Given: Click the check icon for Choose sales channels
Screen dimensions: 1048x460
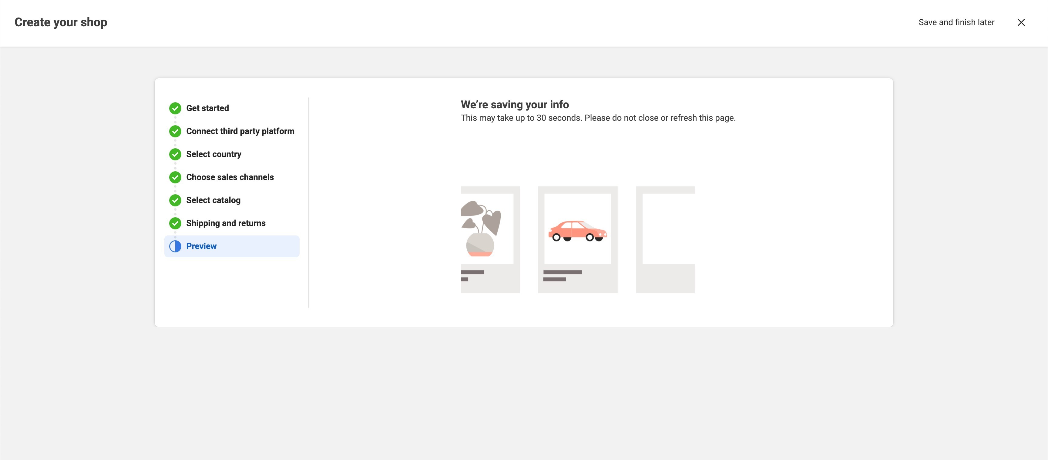Looking at the screenshot, I should coord(175,177).
